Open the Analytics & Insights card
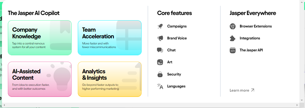This screenshot has height=108, width=305. pos(110,79)
